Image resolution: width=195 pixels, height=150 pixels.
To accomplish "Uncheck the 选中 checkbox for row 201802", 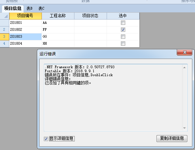I will coord(123,29).
